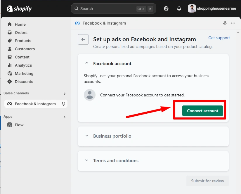Image resolution: width=241 pixels, height=194 pixels.
Task: Open the Flow app via its icon
Action: coord(9,125)
